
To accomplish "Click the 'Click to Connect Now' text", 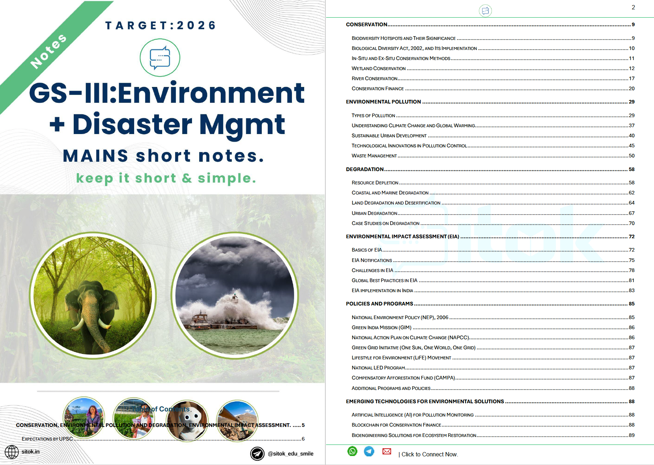I will pos(429,454).
